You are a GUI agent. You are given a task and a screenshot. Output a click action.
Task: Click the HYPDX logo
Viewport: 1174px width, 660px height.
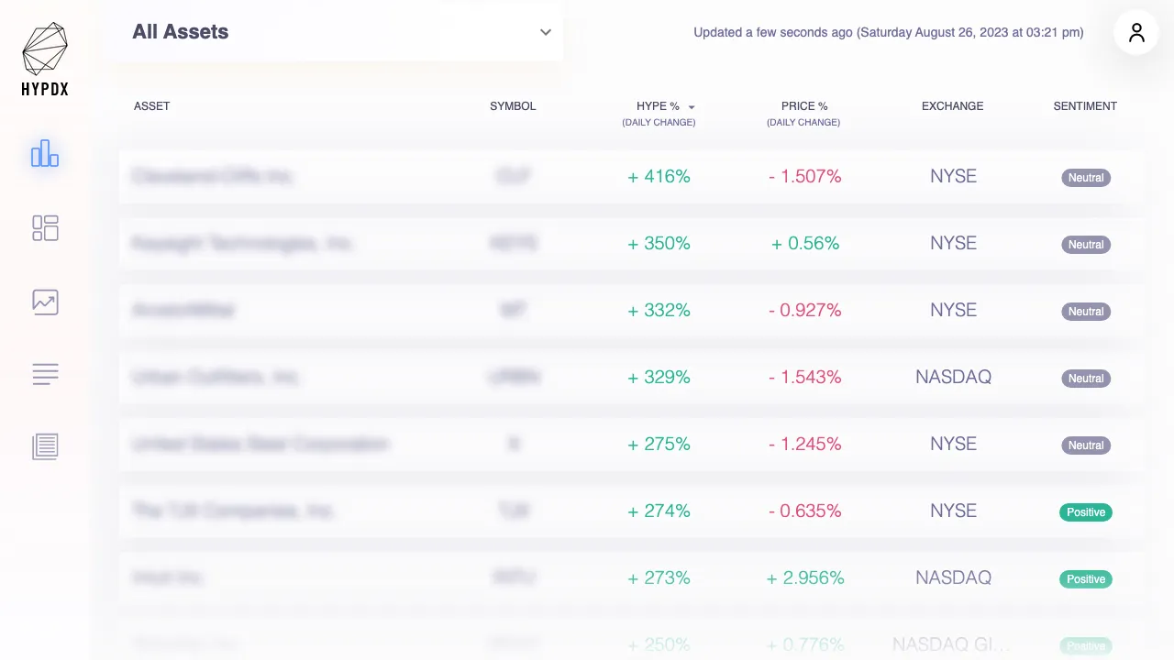pos(45,60)
